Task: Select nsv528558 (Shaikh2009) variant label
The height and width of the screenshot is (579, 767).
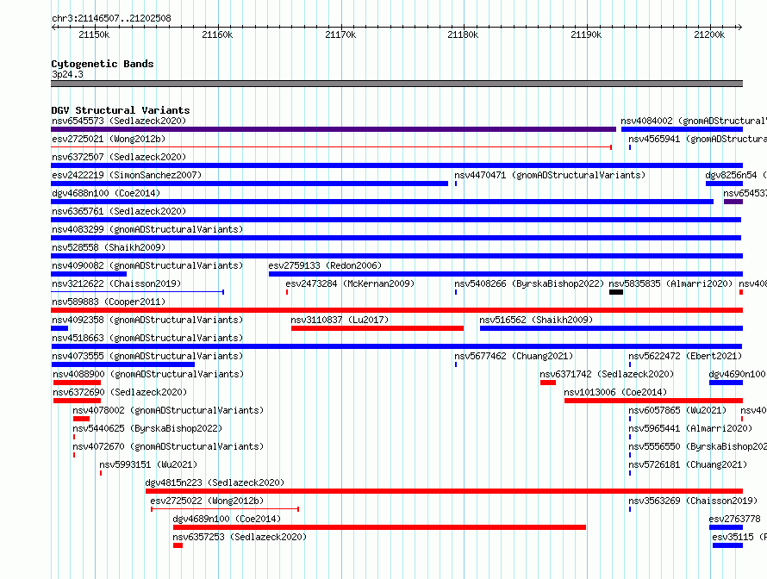Action: point(109,247)
